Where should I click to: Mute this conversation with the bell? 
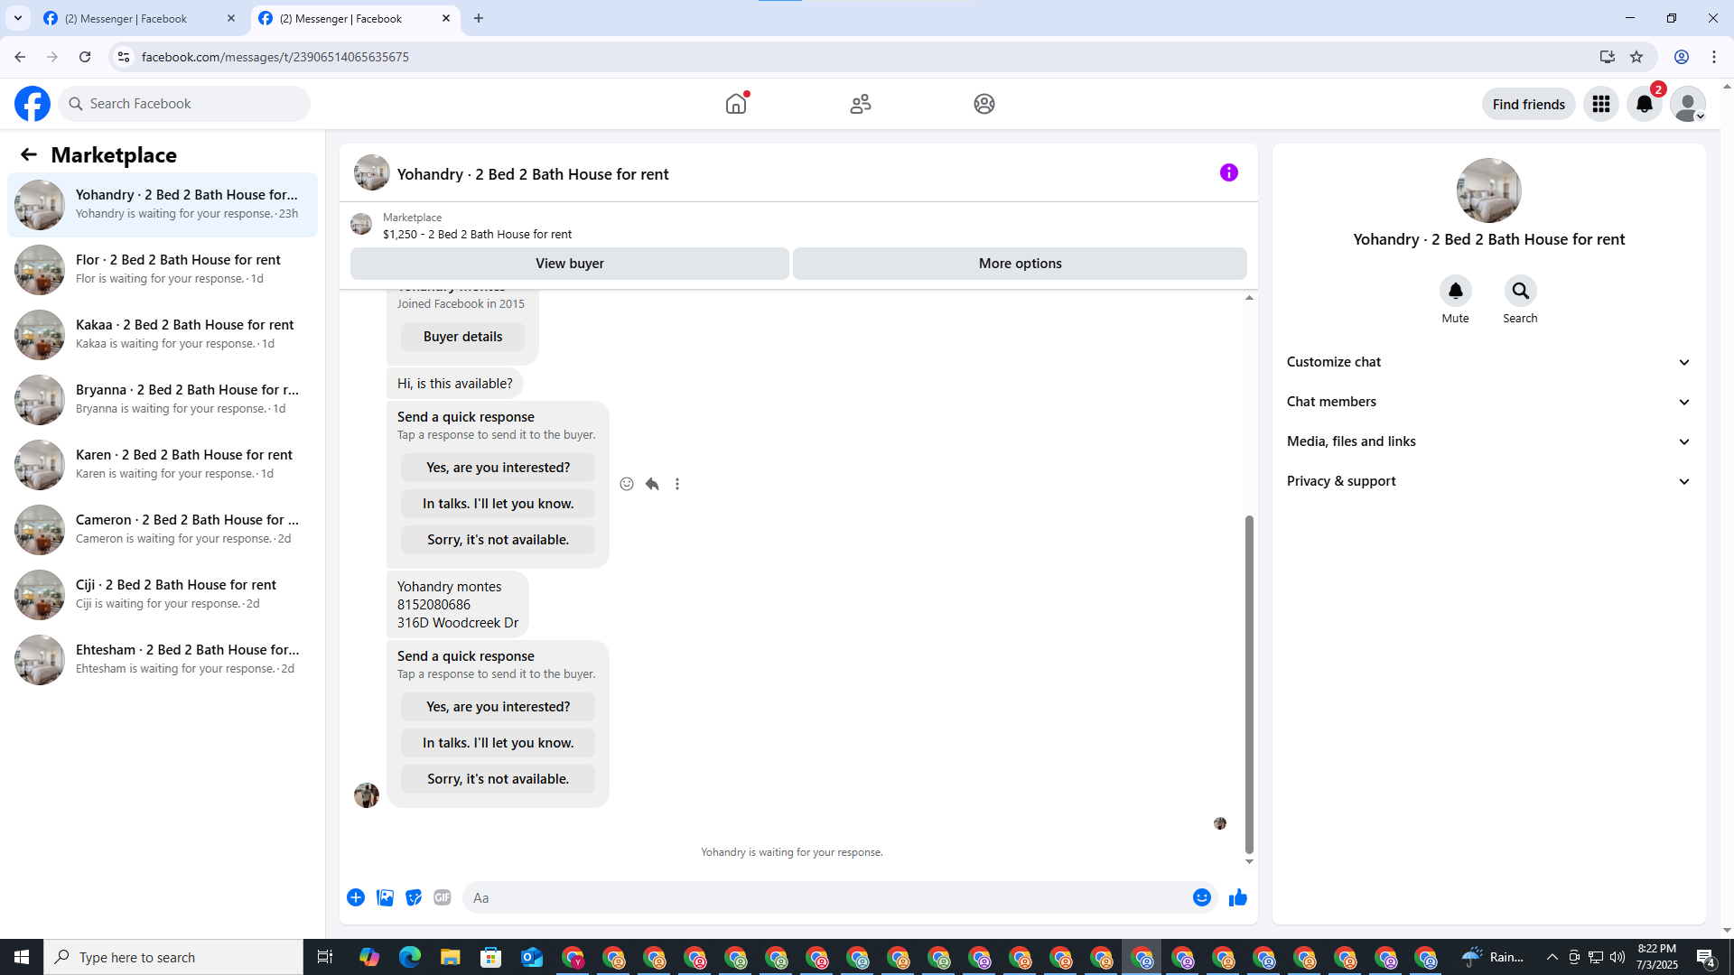[1455, 291]
